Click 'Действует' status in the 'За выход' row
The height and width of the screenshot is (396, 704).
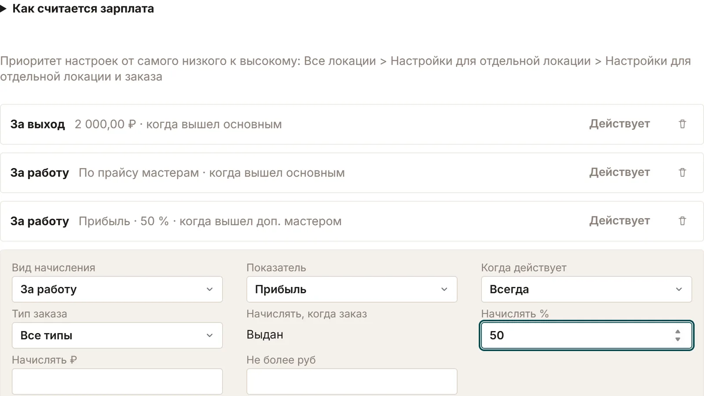(x=620, y=124)
